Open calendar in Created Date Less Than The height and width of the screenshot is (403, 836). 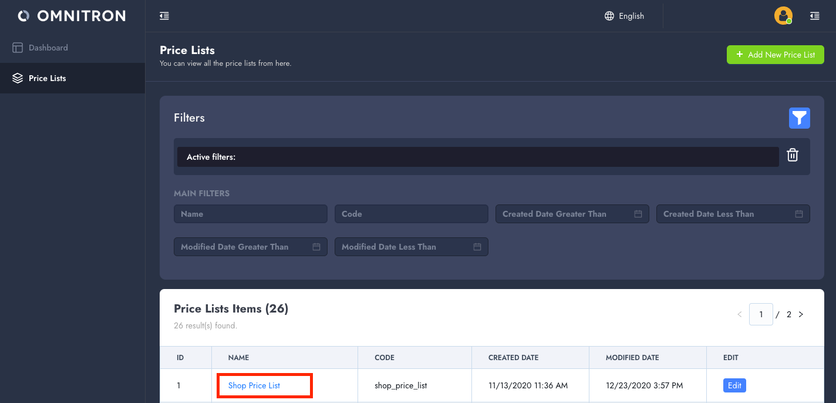799,214
